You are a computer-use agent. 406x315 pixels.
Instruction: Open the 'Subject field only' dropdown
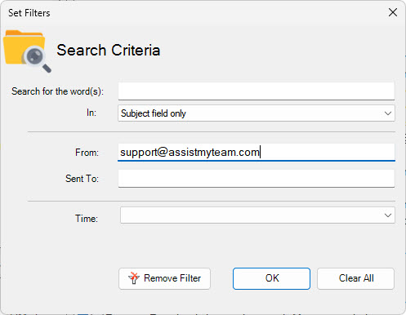[x=257, y=113]
